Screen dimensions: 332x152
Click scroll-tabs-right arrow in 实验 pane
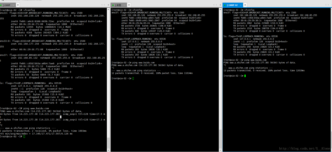pyautogui.click(x=216, y=5)
